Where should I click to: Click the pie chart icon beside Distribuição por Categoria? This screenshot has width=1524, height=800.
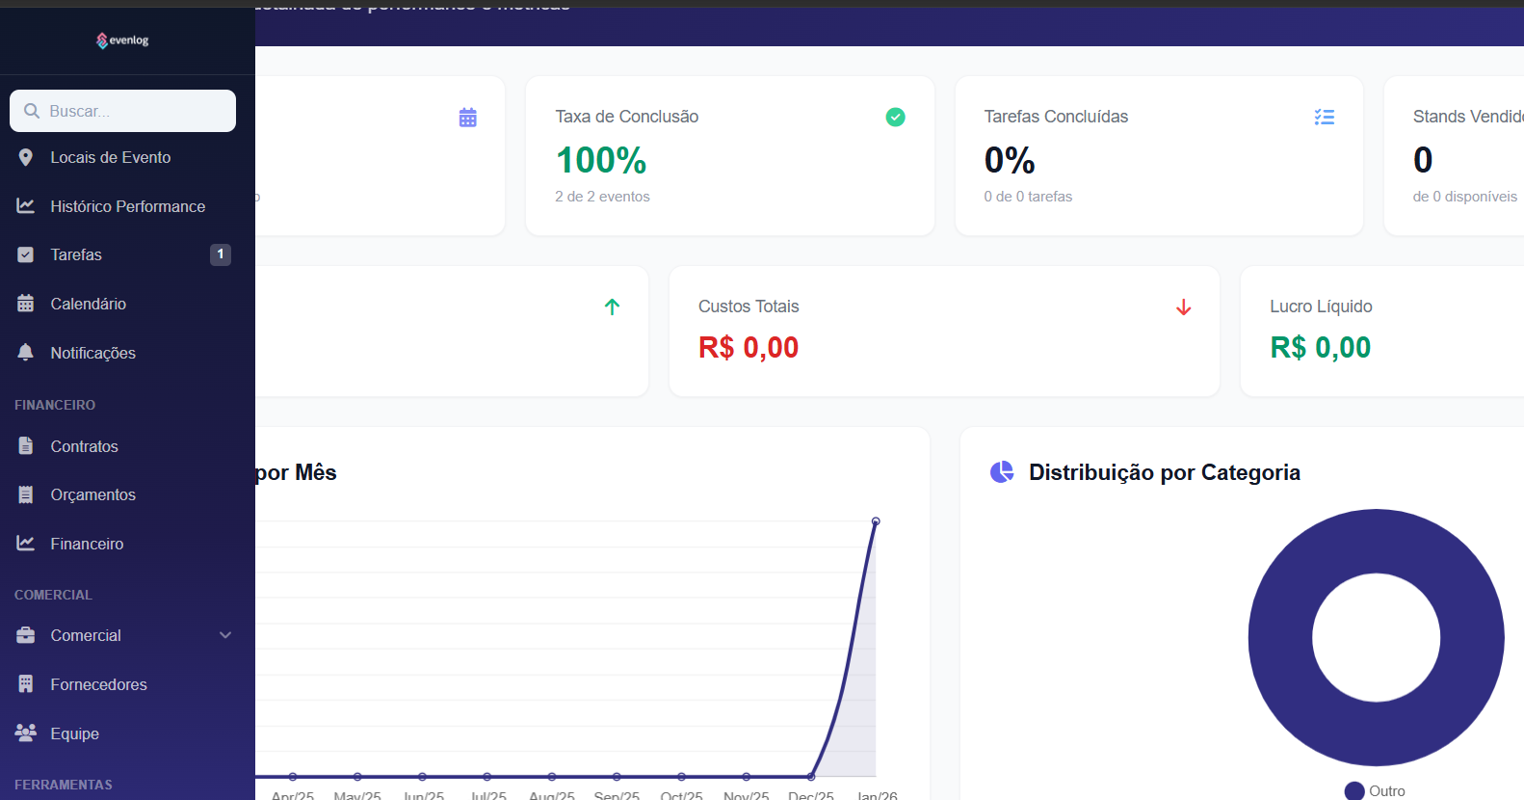(1002, 472)
